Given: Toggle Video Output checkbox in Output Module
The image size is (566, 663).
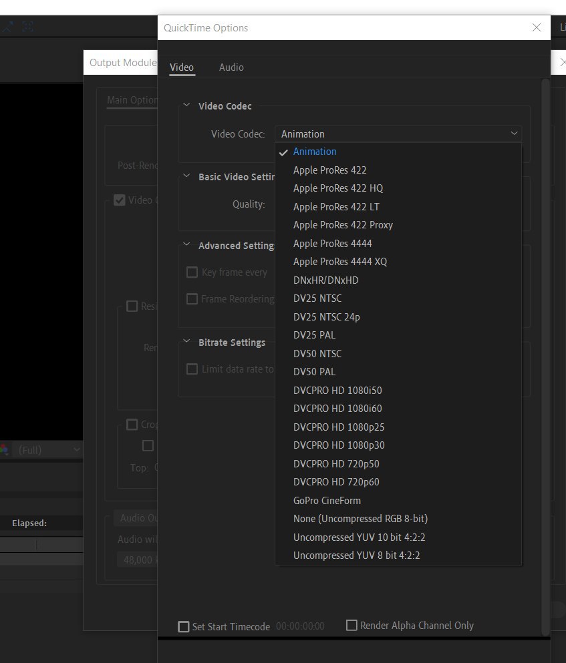Looking at the screenshot, I should [120, 200].
